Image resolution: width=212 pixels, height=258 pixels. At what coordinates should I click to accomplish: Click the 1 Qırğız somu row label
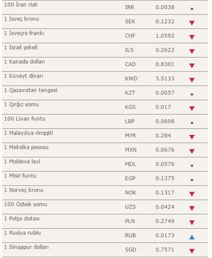pos(21,105)
